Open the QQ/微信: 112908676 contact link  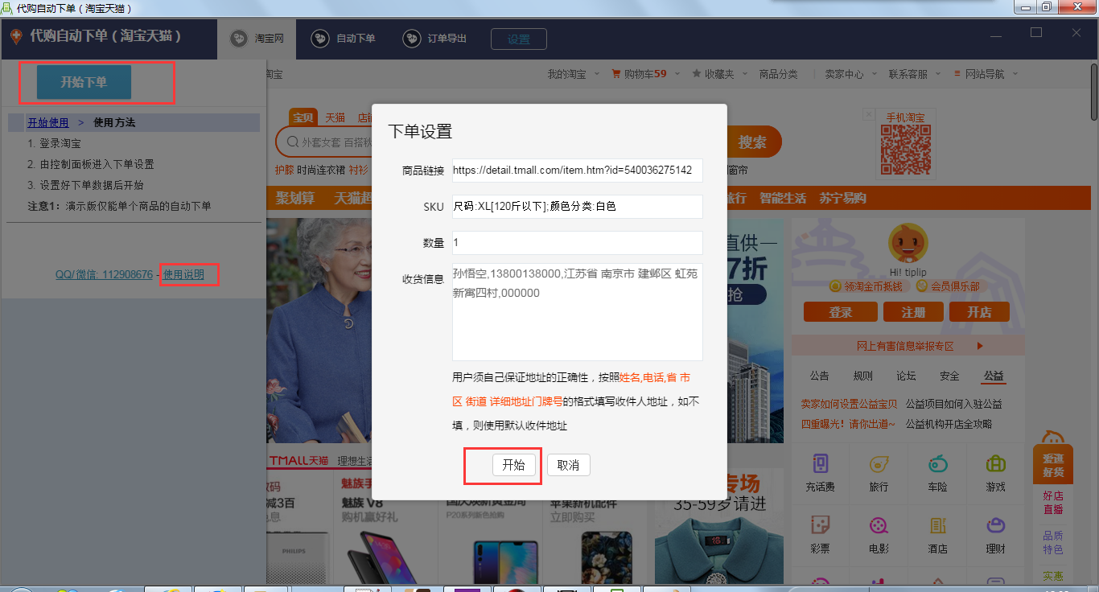(x=104, y=274)
